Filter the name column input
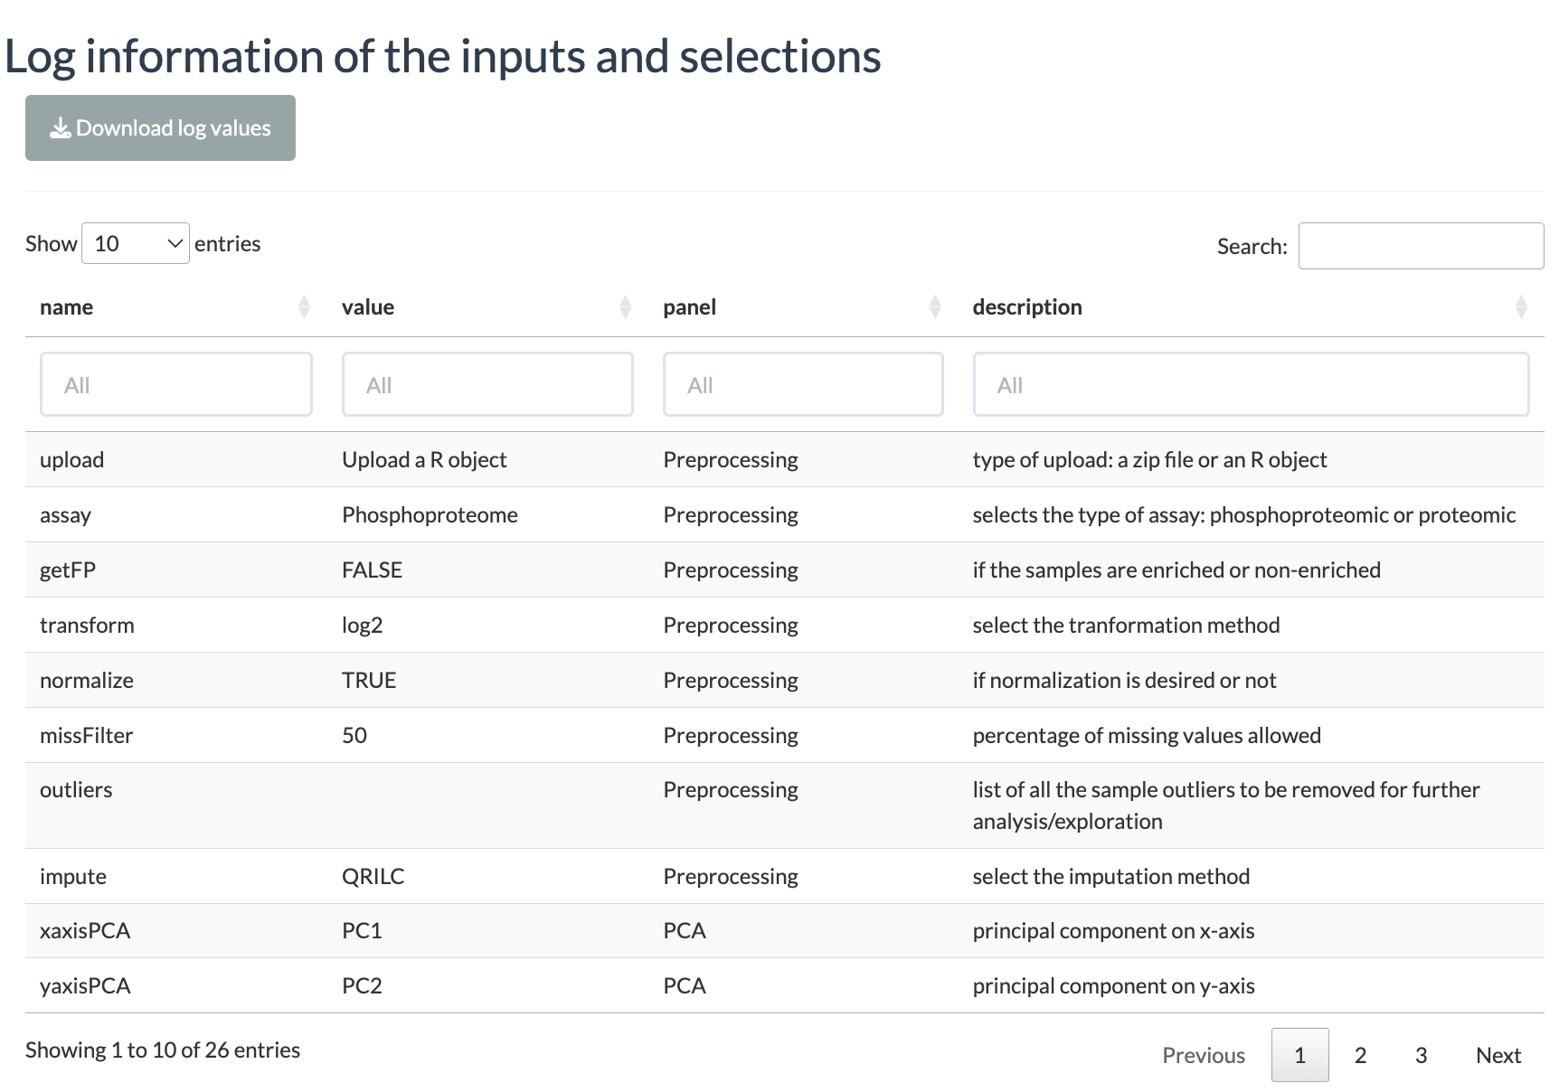 coord(176,384)
